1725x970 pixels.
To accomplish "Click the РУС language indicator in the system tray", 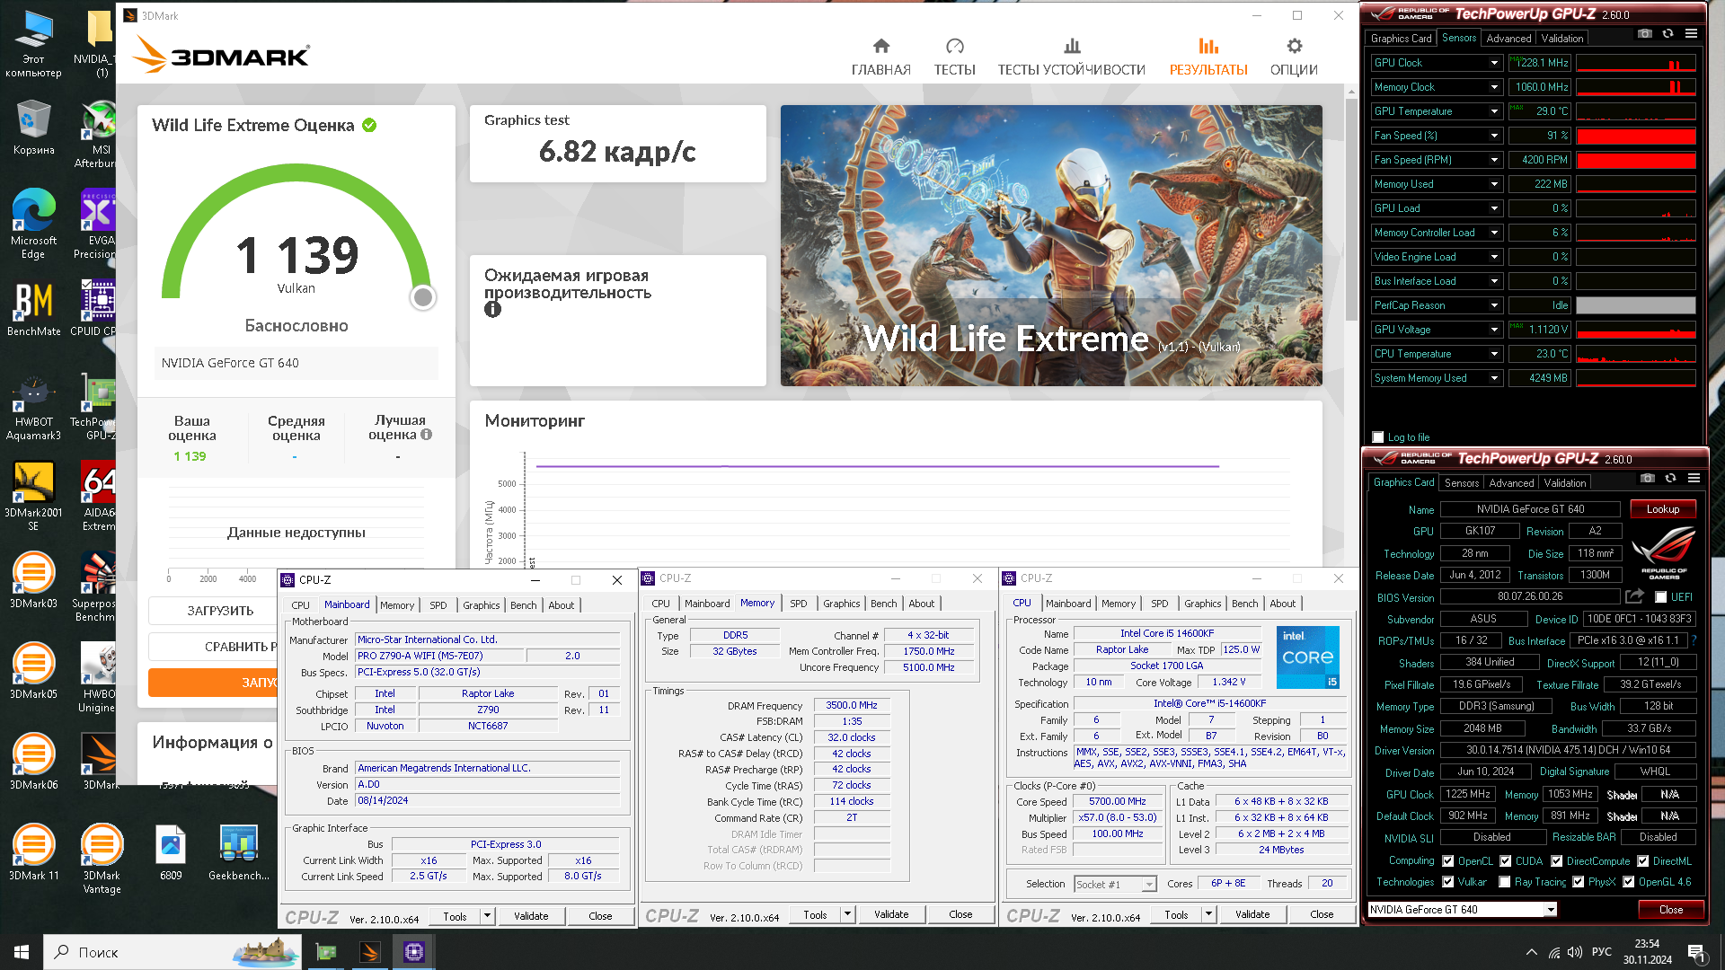I will [1602, 952].
